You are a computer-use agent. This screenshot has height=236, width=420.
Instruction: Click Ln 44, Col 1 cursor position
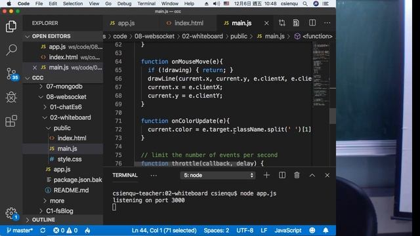click(164, 230)
